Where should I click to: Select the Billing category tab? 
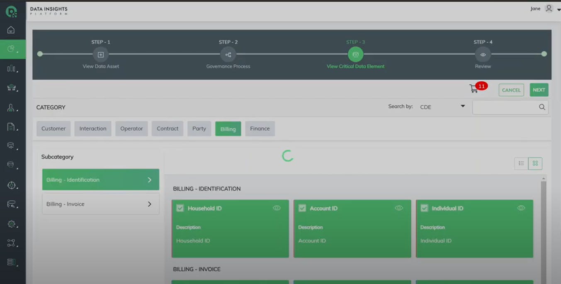pyautogui.click(x=228, y=129)
